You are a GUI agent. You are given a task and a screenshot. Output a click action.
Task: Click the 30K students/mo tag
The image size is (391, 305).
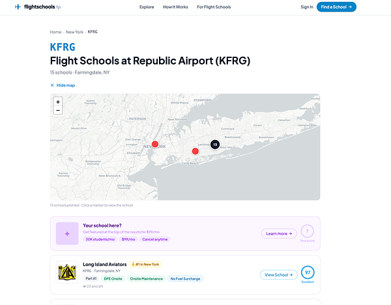pos(100,239)
